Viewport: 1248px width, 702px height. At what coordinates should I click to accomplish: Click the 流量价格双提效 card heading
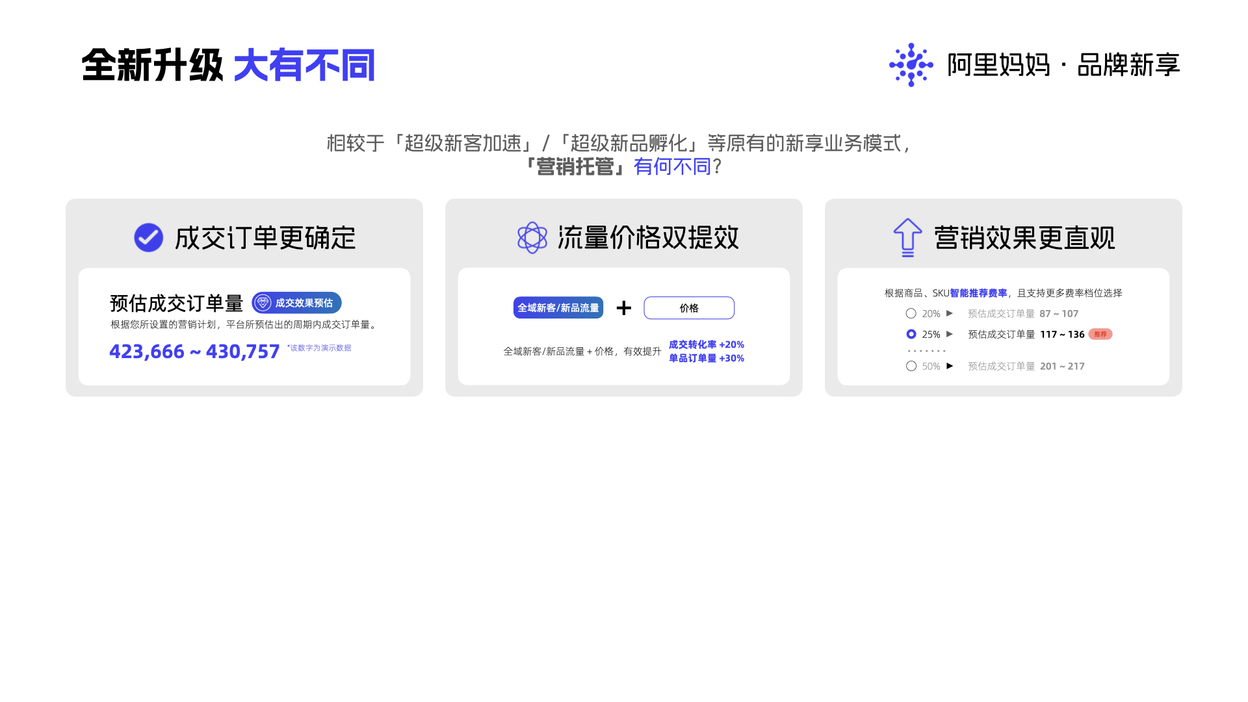pyautogui.click(x=648, y=238)
